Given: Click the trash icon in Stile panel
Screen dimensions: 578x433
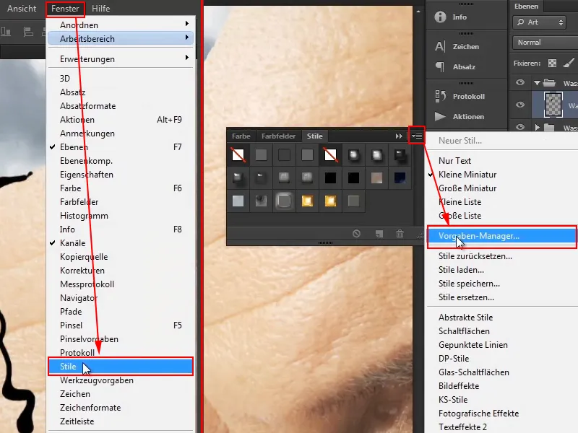Looking at the screenshot, I should (x=400, y=233).
